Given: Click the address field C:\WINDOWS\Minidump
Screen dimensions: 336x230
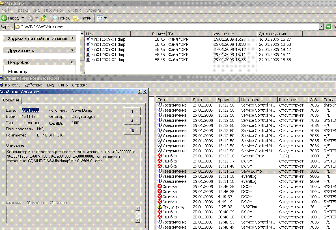Looking at the screenshot, I should [x=167, y=27].
